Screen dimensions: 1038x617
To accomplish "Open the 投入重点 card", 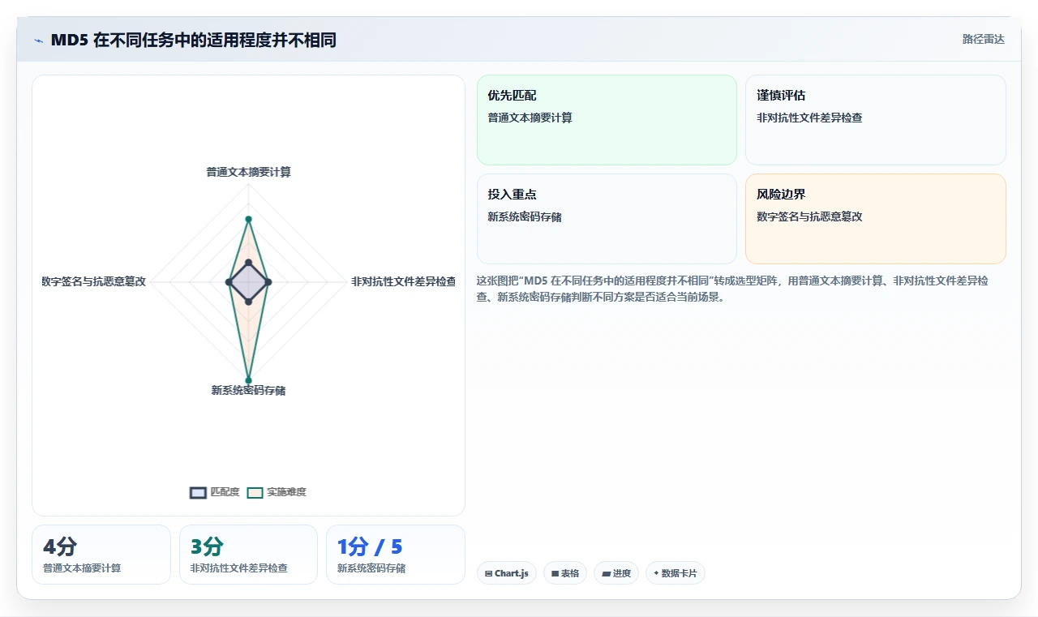I will click(x=607, y=219).
